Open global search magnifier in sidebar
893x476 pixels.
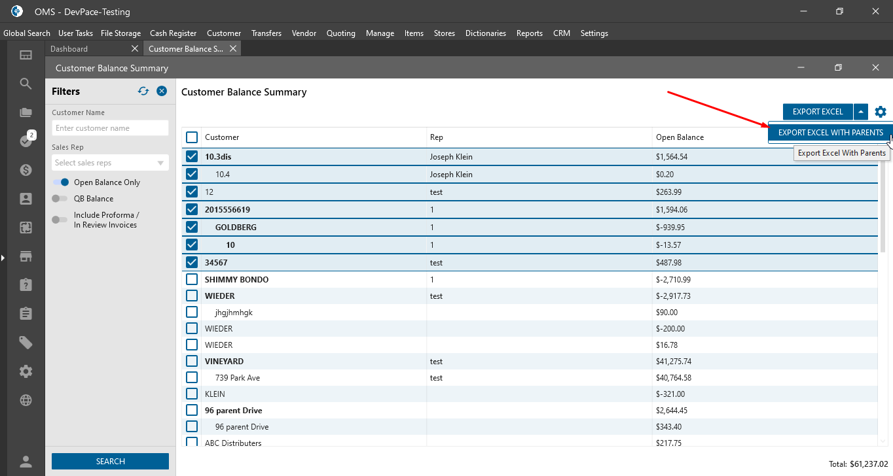coord(26,84)
